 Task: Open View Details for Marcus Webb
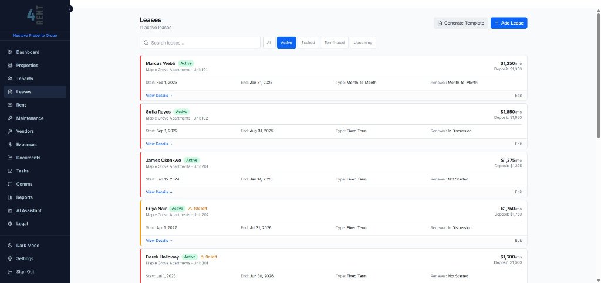[159, 96]
